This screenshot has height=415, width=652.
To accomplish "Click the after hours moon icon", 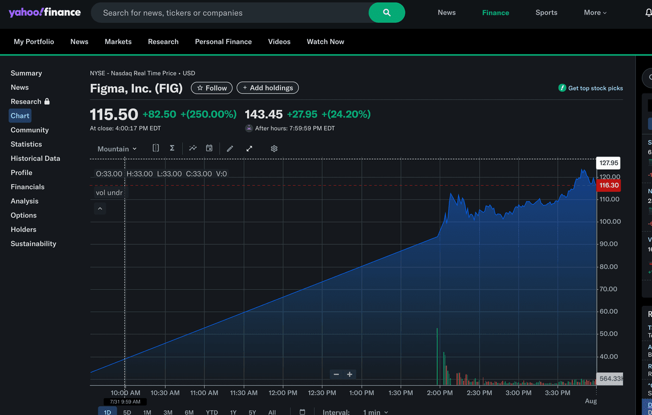I will (249, 128).
